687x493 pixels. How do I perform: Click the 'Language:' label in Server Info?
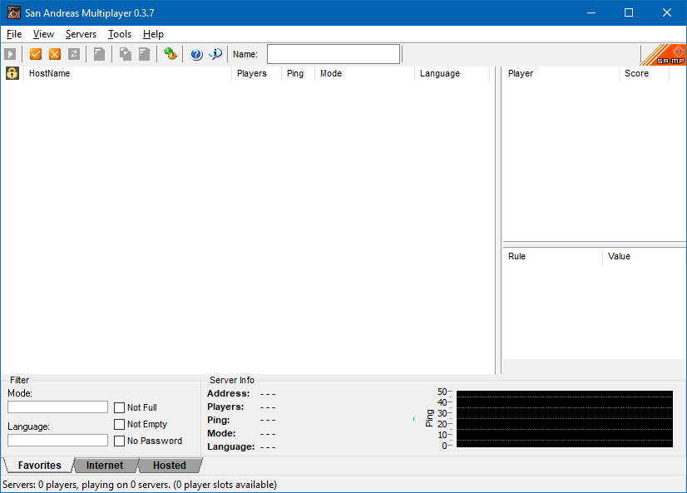click(x=231, y=446)
